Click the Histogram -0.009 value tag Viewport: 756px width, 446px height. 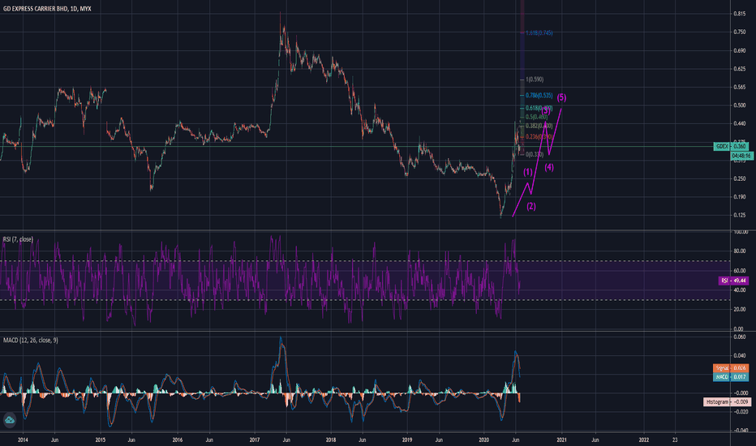[727, 401]
